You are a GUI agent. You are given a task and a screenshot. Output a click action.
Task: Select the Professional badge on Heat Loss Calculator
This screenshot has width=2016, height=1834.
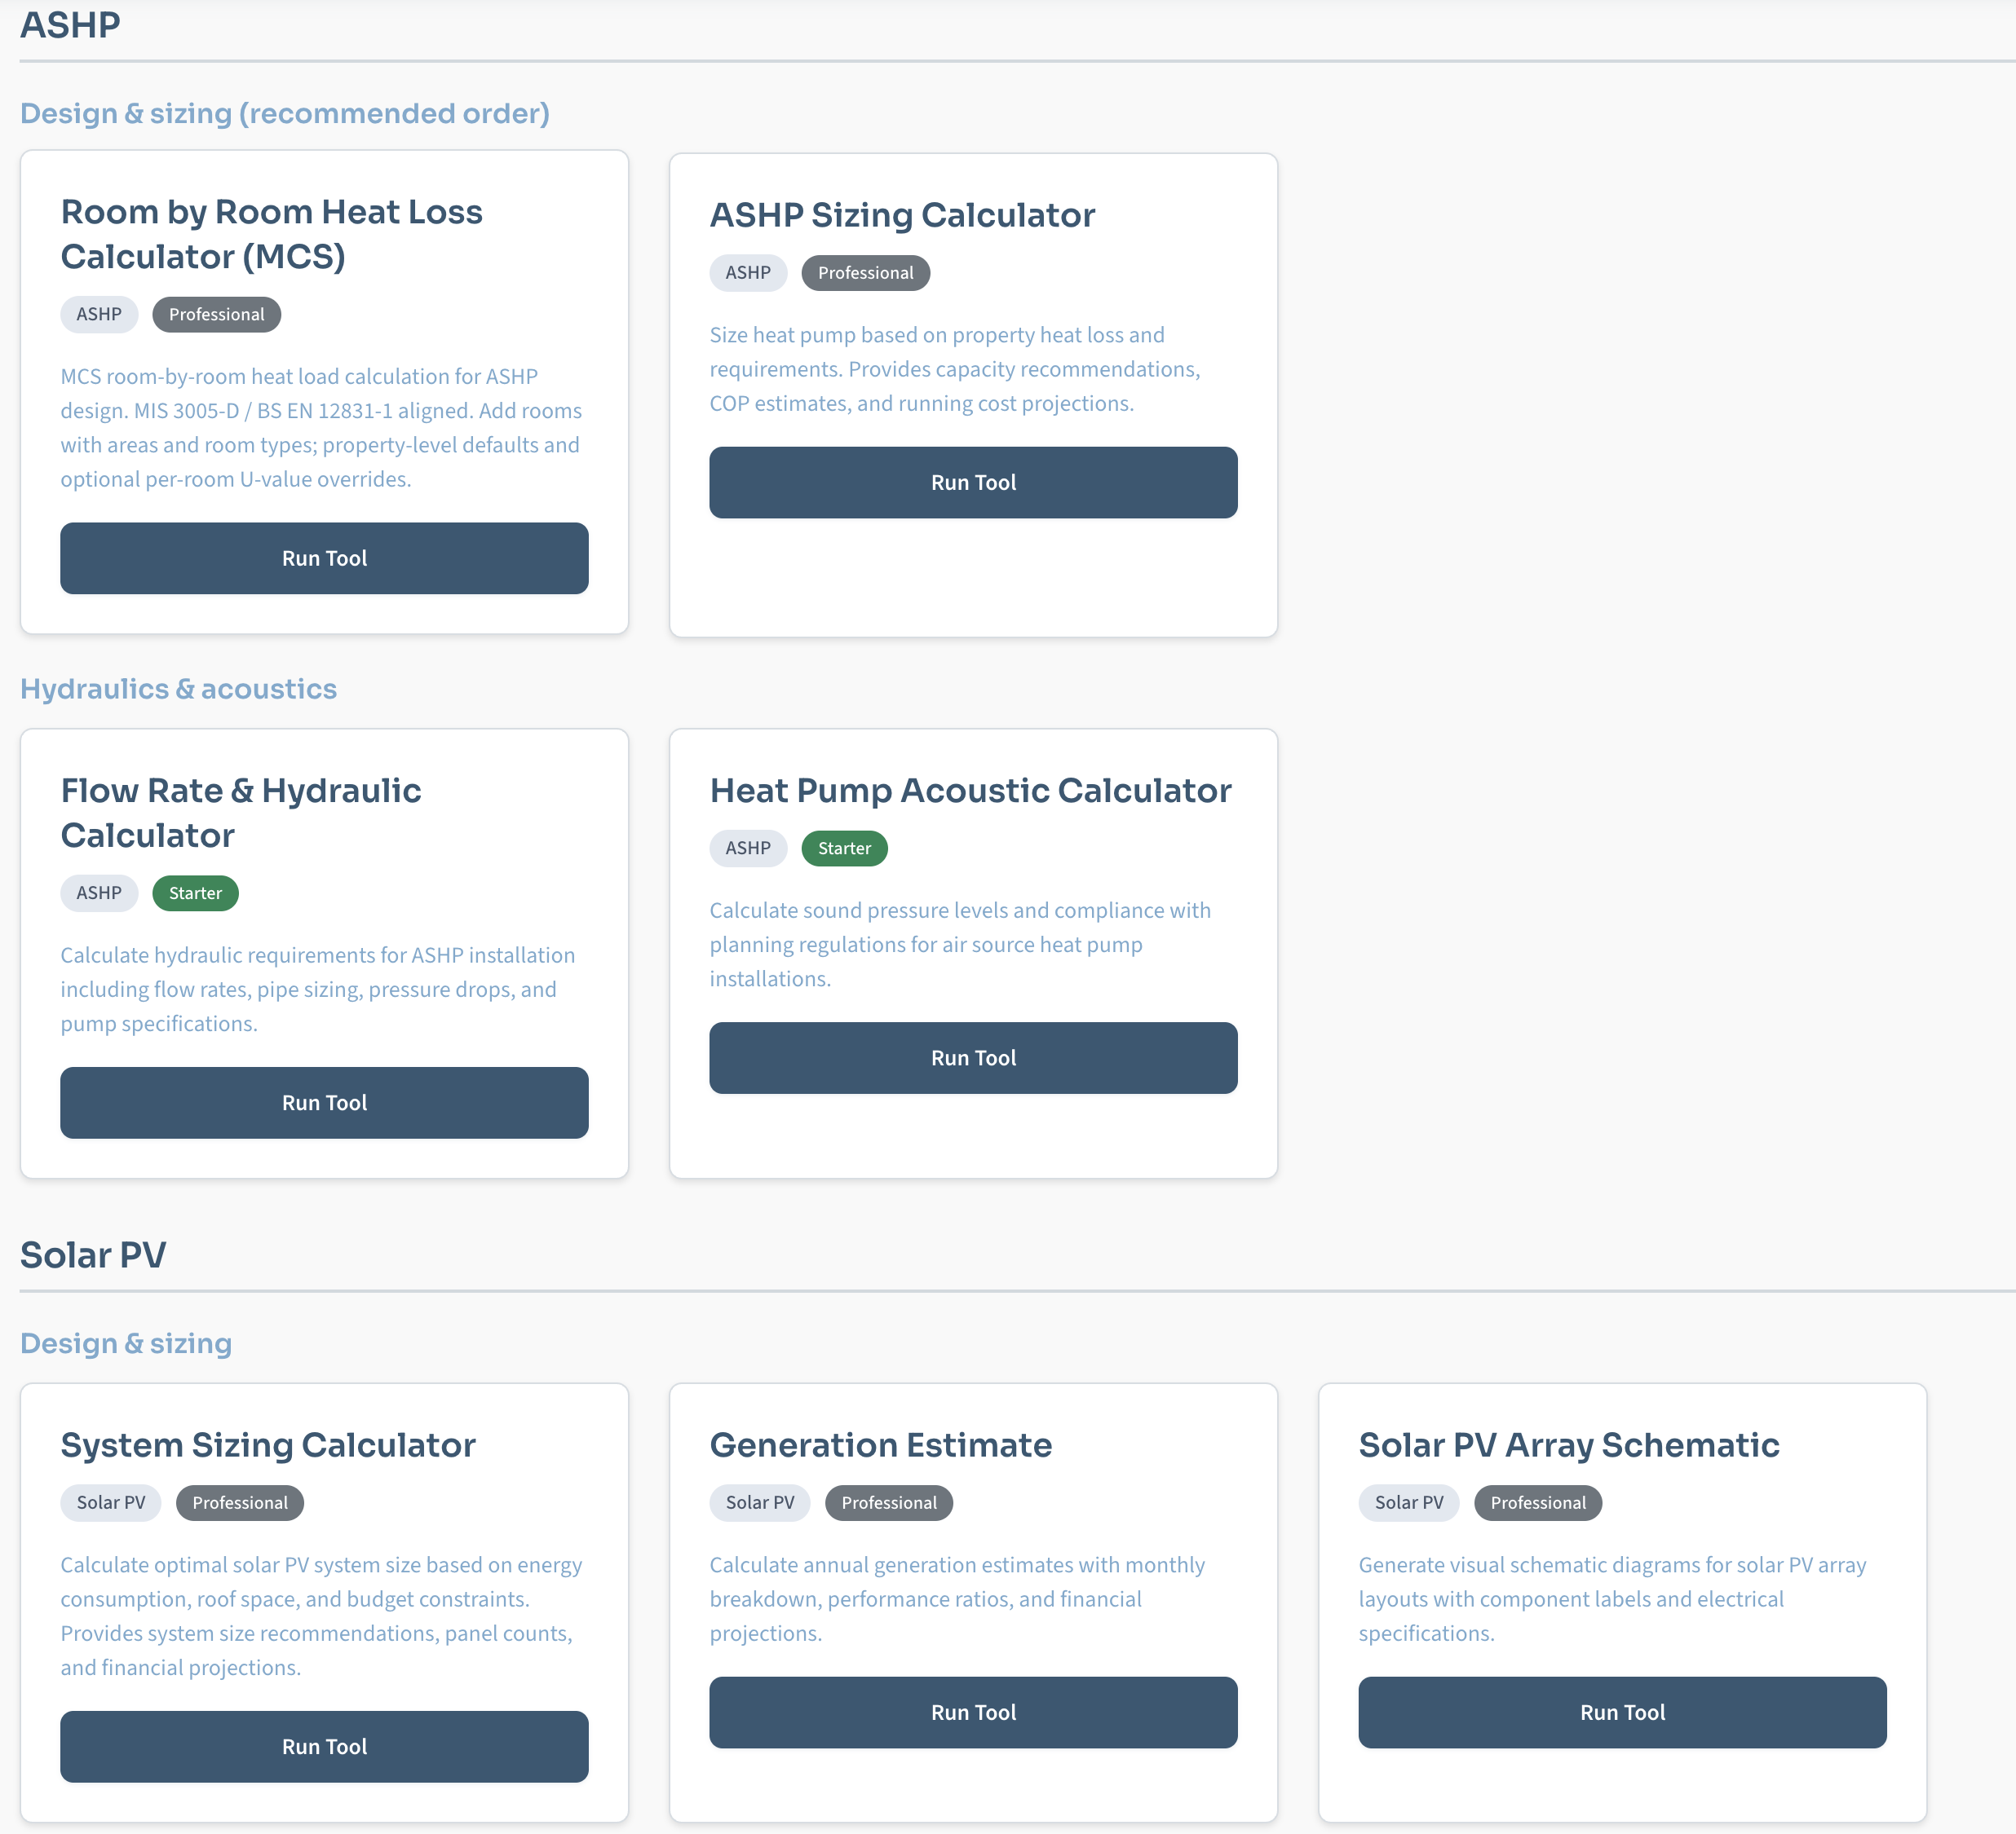(x=216, y=314)
